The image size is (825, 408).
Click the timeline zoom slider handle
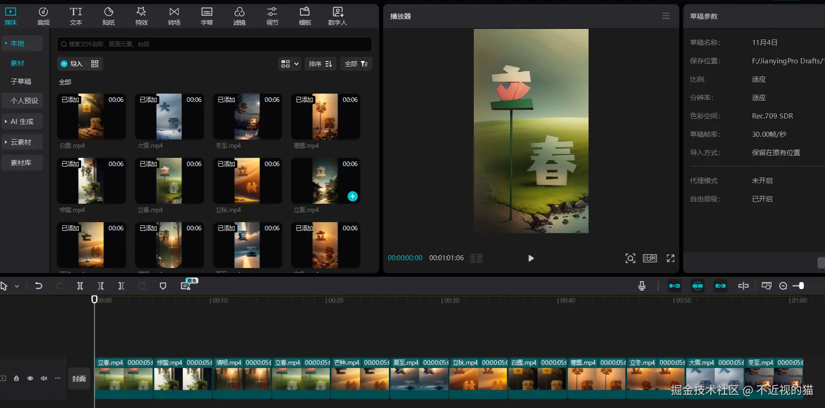(801, 286)
